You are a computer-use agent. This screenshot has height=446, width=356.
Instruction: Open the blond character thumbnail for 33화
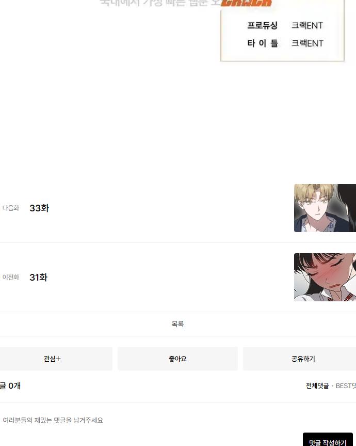[x=325, y=208]
